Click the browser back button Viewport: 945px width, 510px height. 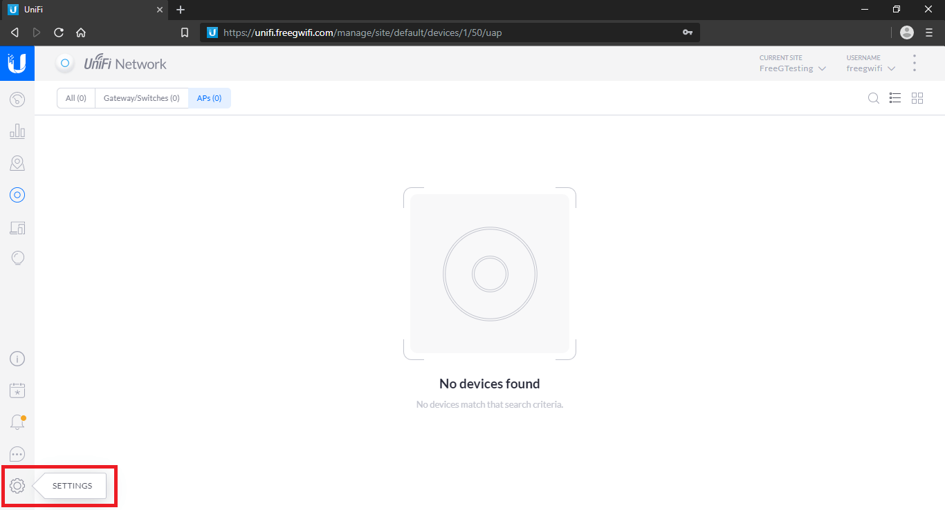coord(15,32)
